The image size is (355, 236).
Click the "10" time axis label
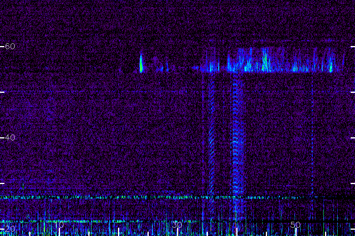coord(59,225)
